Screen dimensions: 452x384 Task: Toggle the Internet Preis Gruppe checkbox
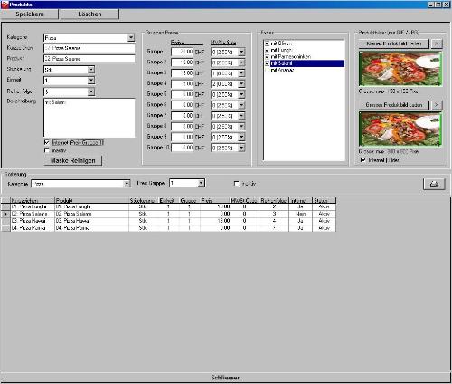point(47,142)
